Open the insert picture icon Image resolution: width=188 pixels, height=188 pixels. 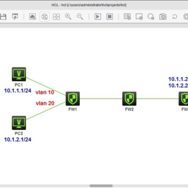32,17
